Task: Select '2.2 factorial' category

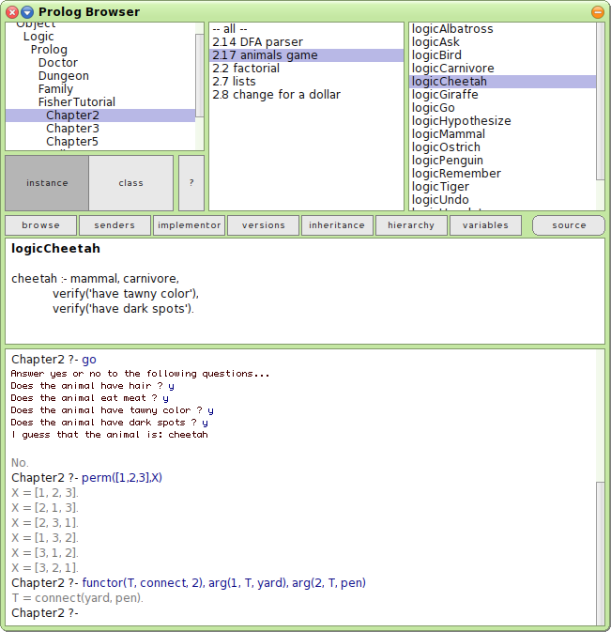Action: pos(306,69)
